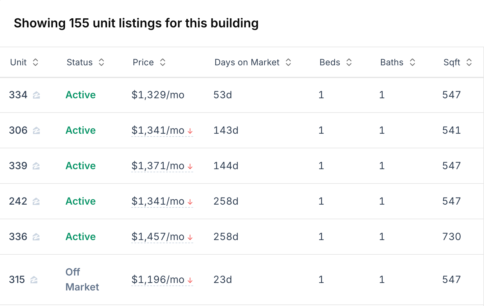Click Off Market status for unit 315
Image resolution: width=484 pixels, height=306 pixels.
[82, 280]
